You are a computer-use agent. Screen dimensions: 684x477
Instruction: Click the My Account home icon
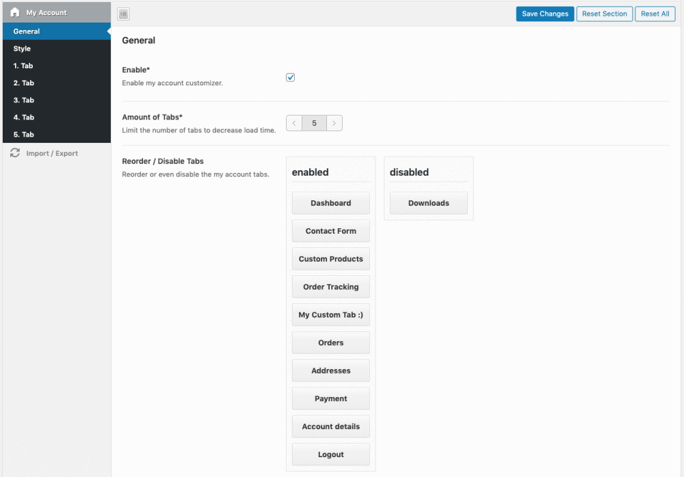14,12
